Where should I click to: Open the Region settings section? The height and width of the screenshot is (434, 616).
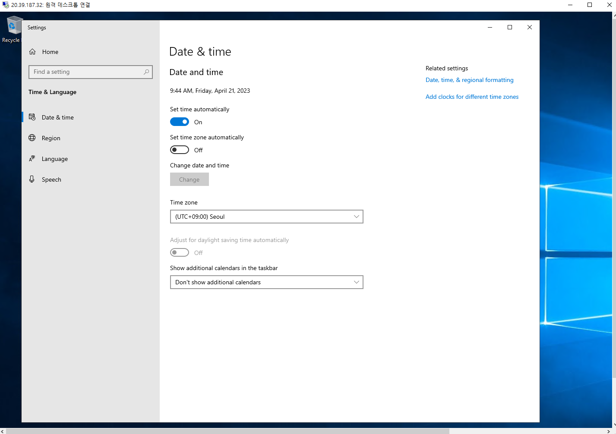coord(91,138)
